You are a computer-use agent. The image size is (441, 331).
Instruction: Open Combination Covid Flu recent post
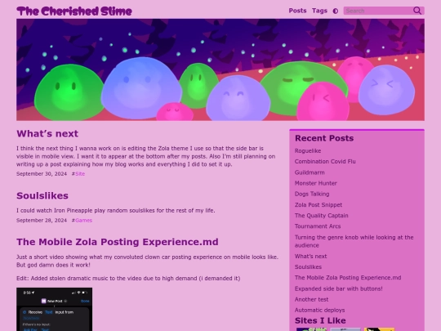click(325, 162)
